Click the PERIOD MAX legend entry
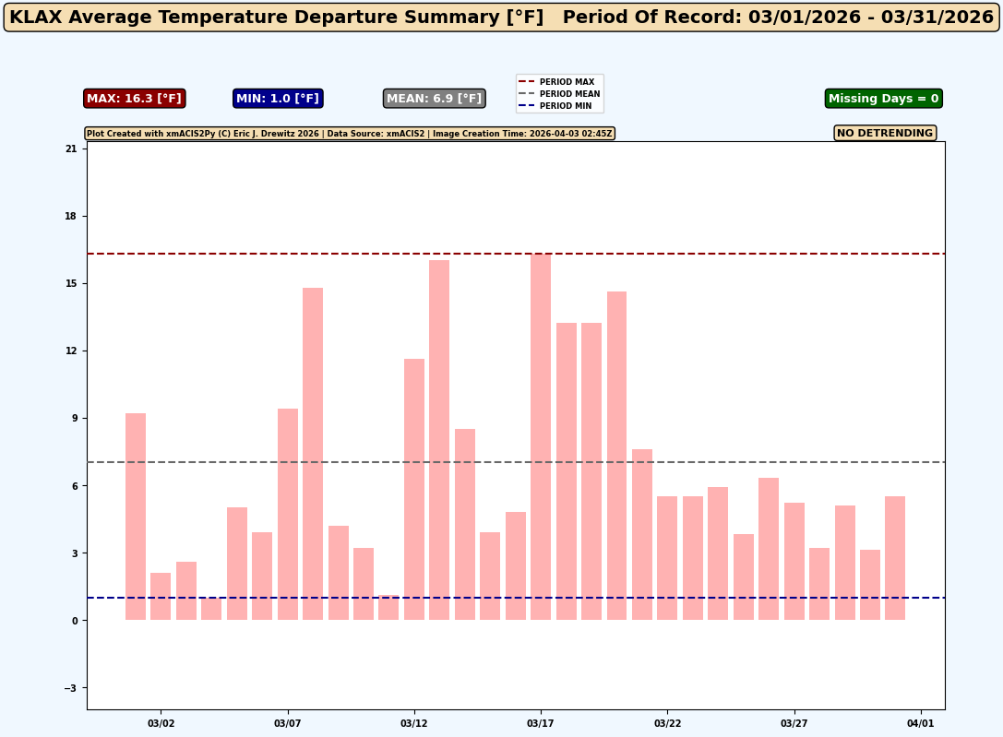The height and width of the screenshot is (737, 1003). [559, 82]
